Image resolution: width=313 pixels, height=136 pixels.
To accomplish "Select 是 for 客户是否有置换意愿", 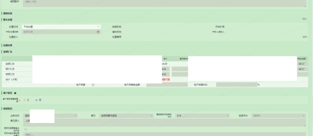I will (25, 100).
